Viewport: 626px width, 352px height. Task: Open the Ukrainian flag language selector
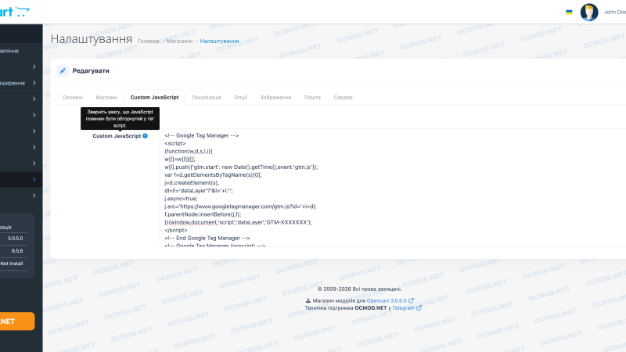pos(569,12)
